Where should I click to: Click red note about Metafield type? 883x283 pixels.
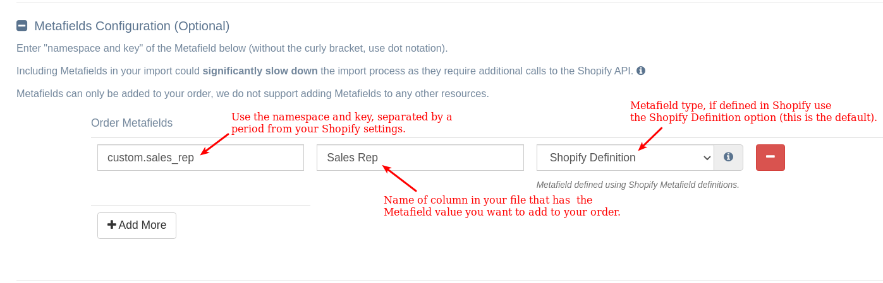[753, 112]
